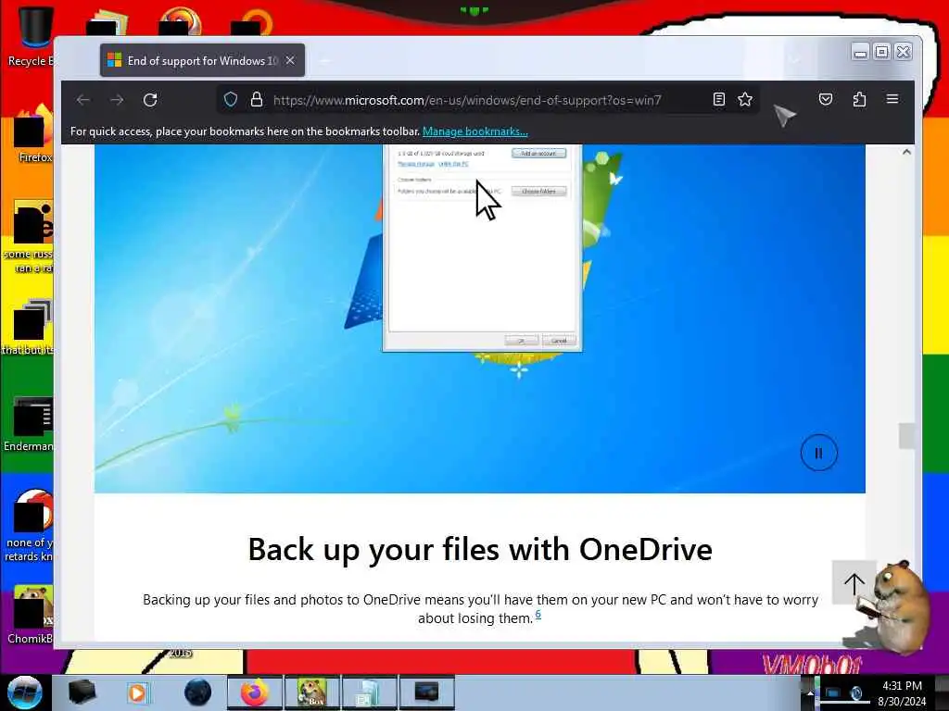The height and width of the screenshot is (711, 949).
Task: Open the media player taskbar icon
Action: (x=138, y=692)
